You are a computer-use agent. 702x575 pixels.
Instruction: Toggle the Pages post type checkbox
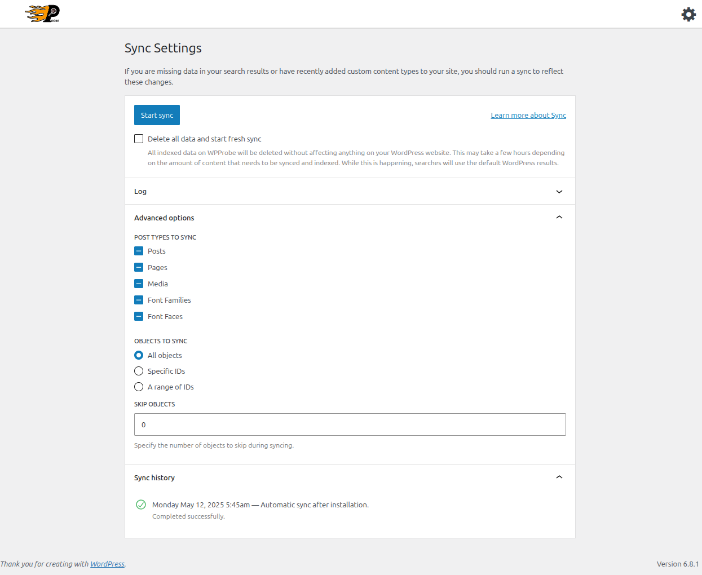tap(139, 267)
